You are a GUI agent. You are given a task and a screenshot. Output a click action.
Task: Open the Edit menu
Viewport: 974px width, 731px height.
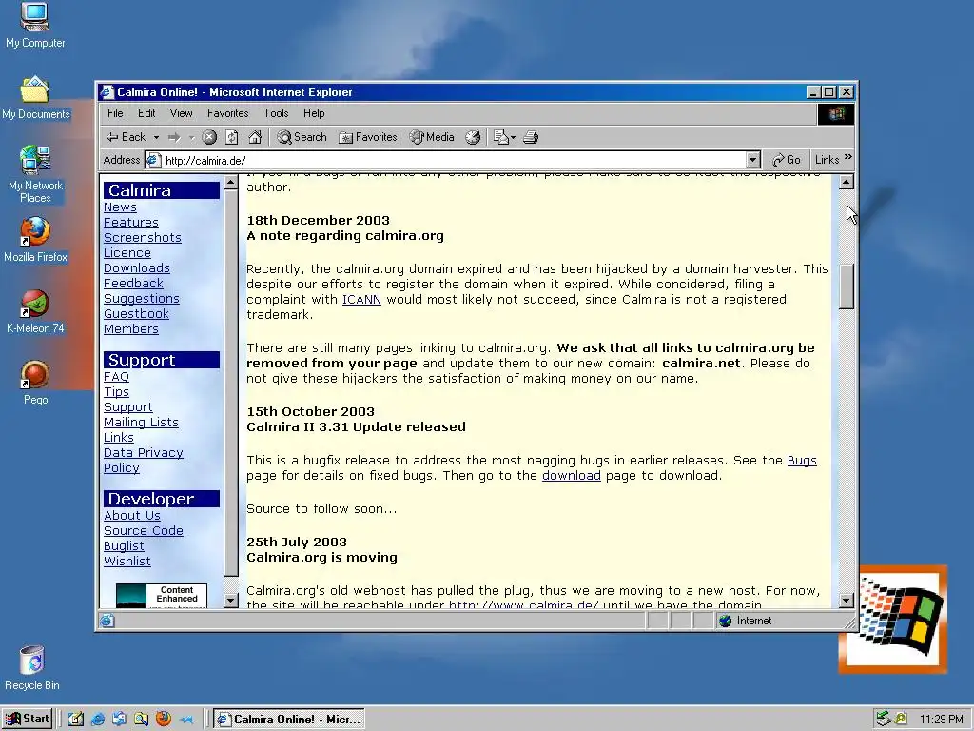click(x=146, y=113)
